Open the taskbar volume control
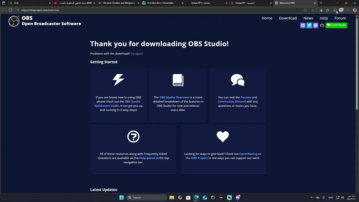The height and width of the screenshot is (202, 359). pos(342,198)
